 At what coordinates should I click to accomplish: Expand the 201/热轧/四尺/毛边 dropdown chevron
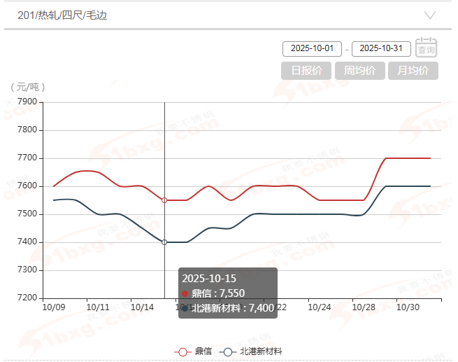pos(430,15)
